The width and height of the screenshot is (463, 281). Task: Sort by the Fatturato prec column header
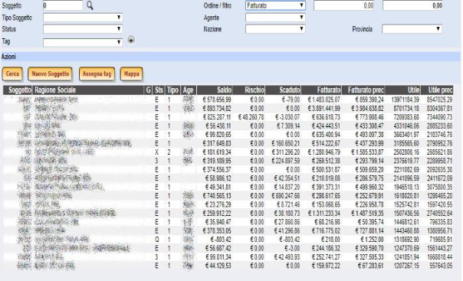363,90
